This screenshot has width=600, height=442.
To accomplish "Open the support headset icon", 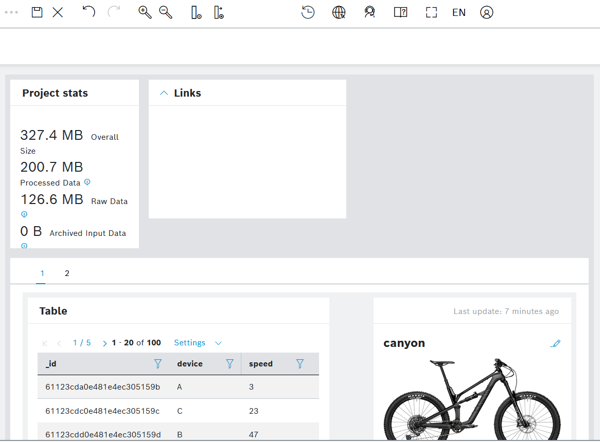I will pos(369,12).
